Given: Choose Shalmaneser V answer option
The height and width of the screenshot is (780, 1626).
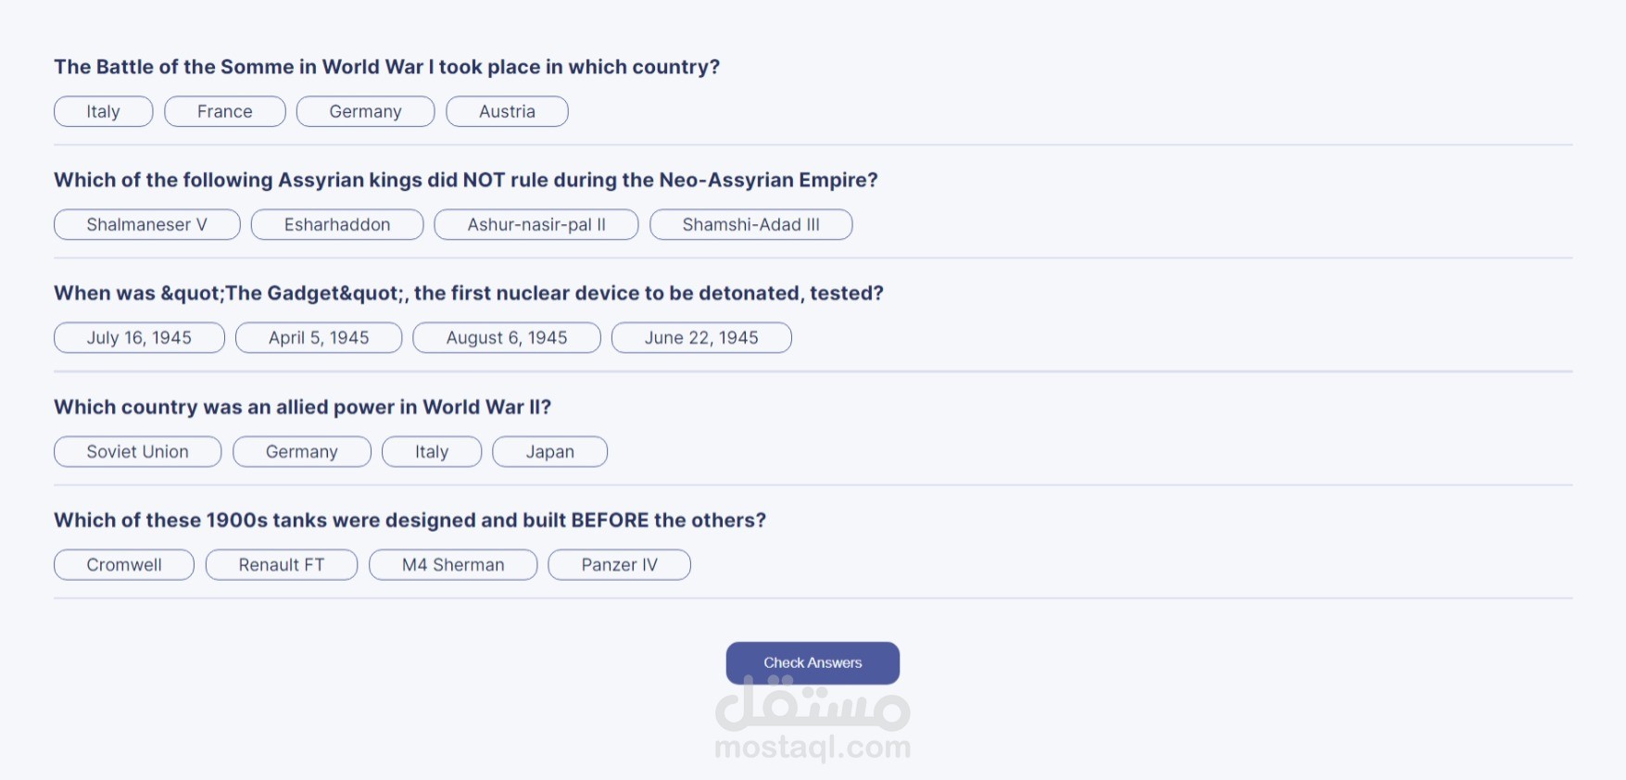Looking at the screenshot, I should pos(146,224).
